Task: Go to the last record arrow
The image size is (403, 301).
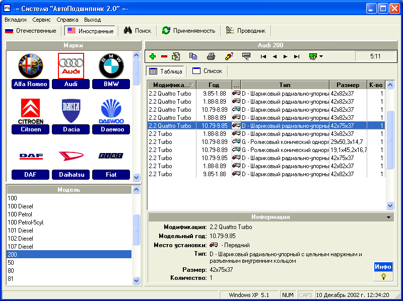Action: coord(297,56)
